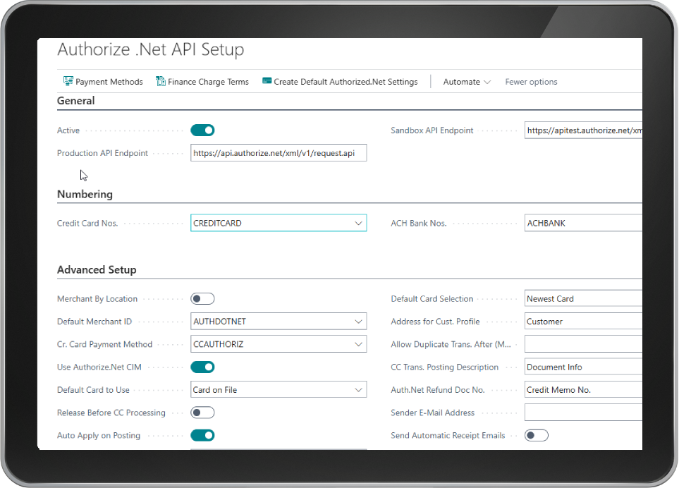
Task: Enable Send Automatic Receipt Emails
Action: click(537, 435)
